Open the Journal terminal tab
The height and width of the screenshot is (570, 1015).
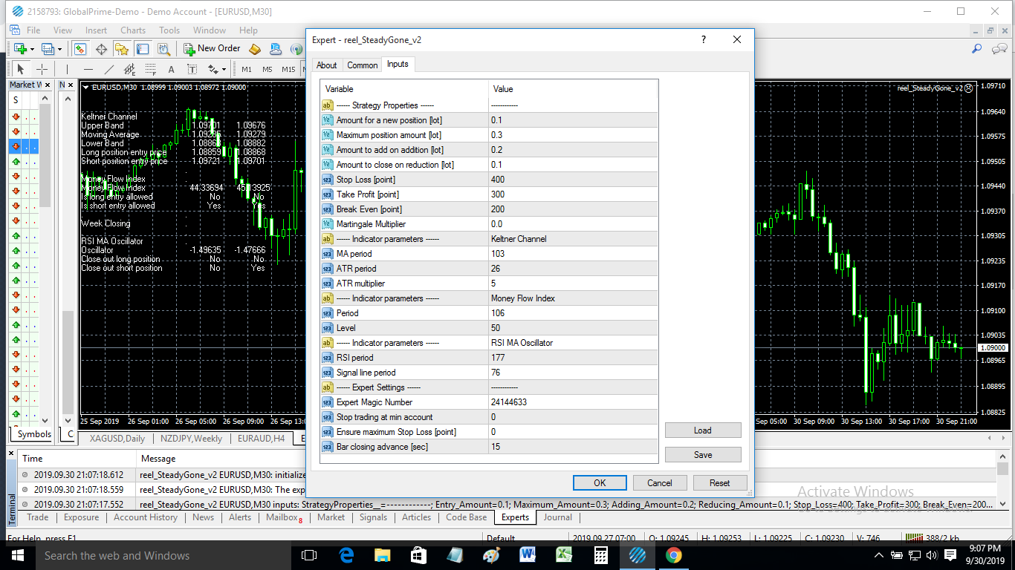coord(557,517)
